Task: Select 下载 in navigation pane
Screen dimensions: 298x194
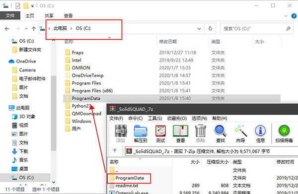Action: point(20,151)
